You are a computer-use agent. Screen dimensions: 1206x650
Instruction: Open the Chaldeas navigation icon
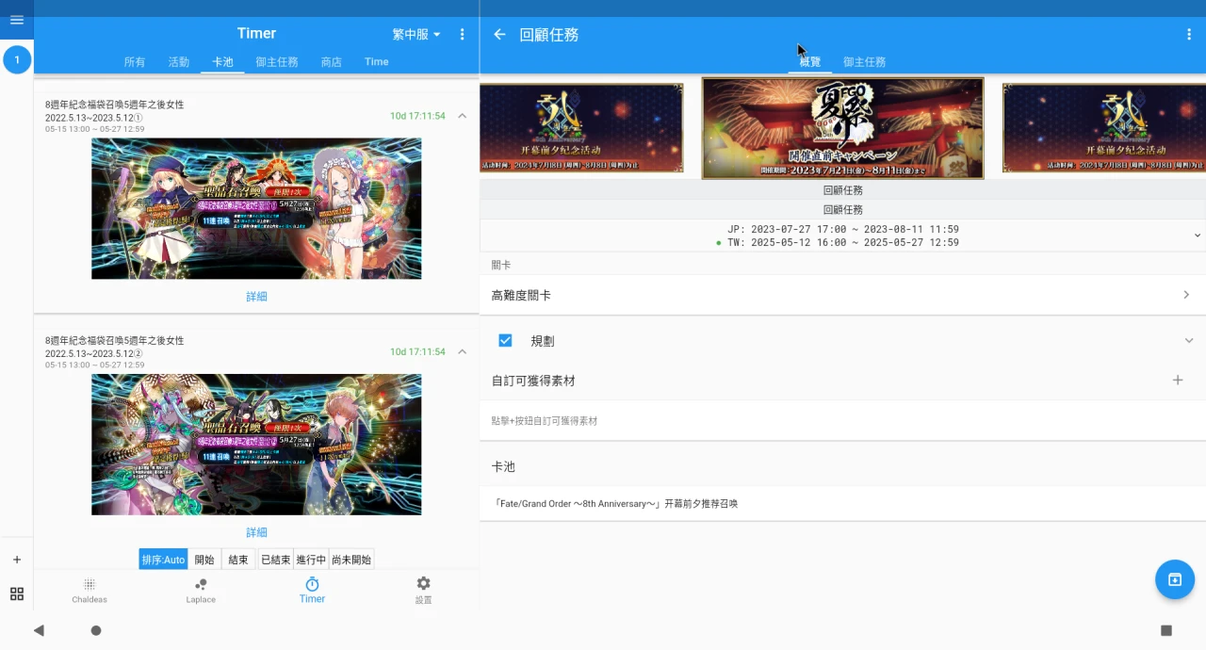point(90,591)
